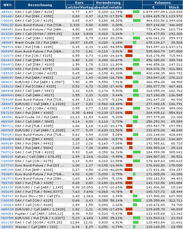Select volume value '1.084.425,78'
Image resolution: width=183 pixels, height=229 pixels.
[154, 16]
